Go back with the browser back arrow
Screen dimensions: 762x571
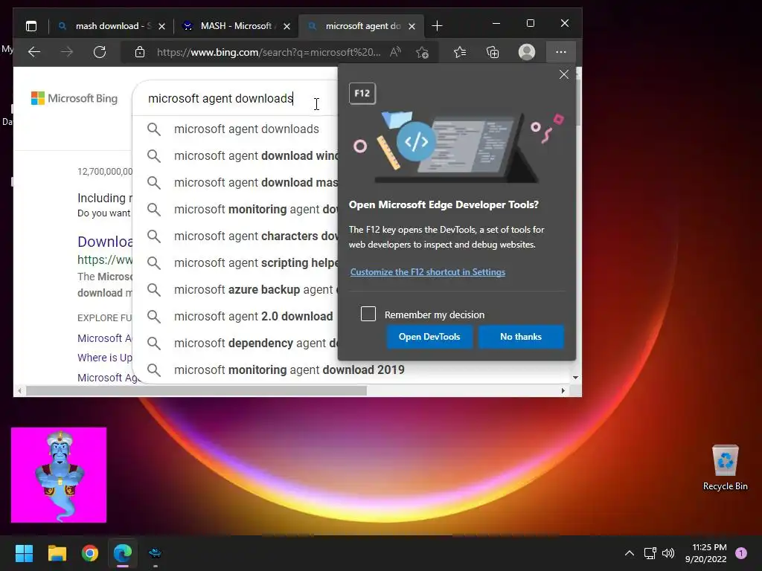[34, 52]
